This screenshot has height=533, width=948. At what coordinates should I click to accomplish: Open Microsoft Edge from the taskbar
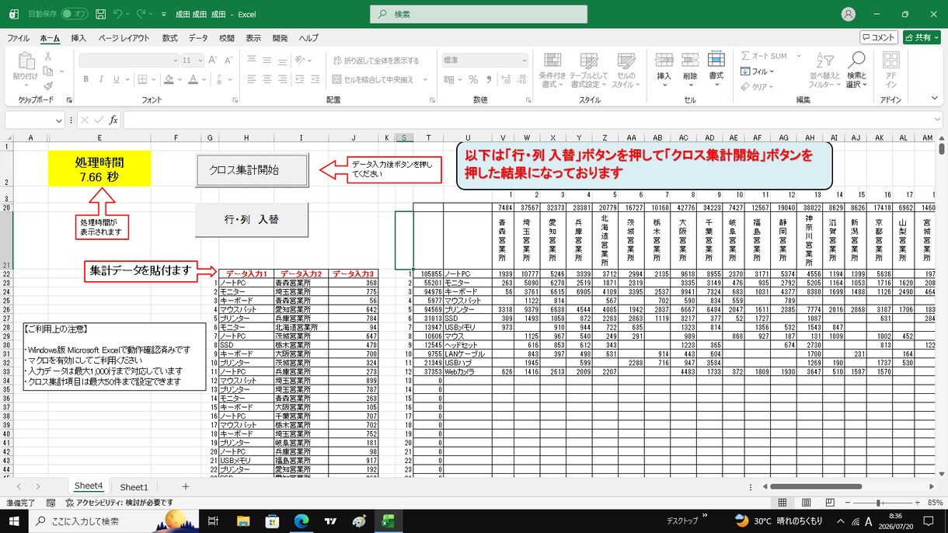[301, 521]
